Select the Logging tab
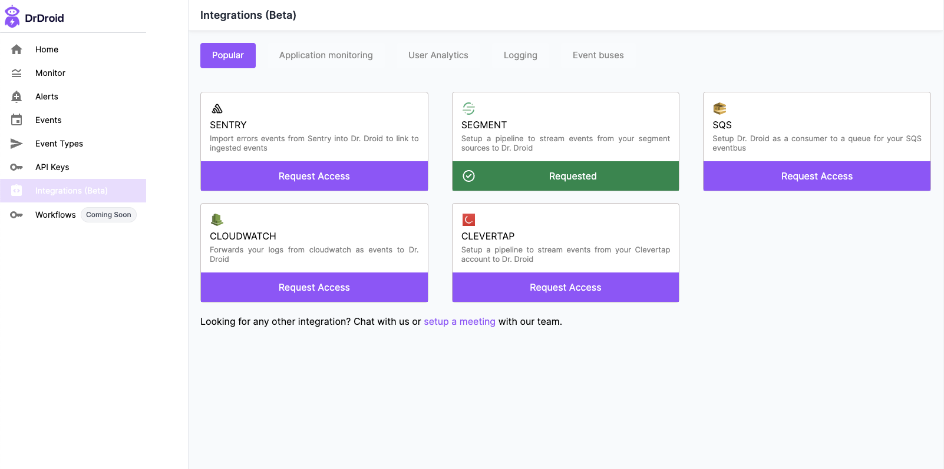Image resolution: width=944 pixels, height=469 pixels. tap(520, 55)
